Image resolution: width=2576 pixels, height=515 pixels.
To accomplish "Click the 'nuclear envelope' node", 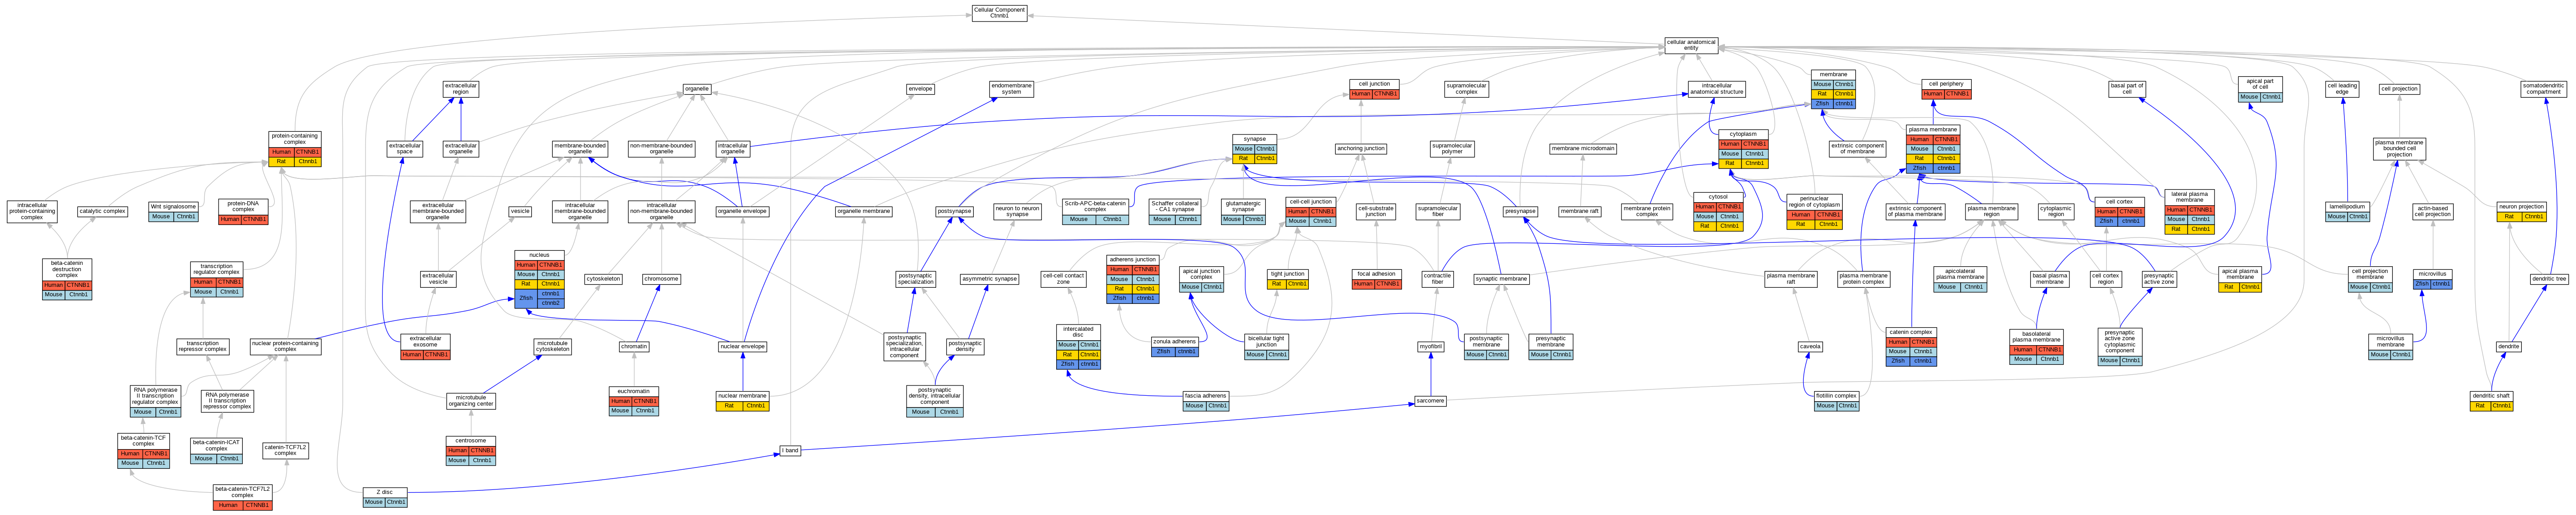I will (x=742, y=347).
